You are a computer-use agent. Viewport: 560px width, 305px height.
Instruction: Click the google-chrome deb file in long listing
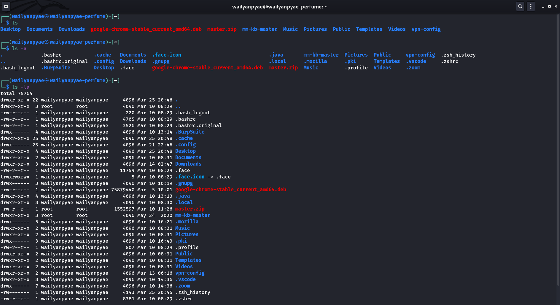coord(230,190)
